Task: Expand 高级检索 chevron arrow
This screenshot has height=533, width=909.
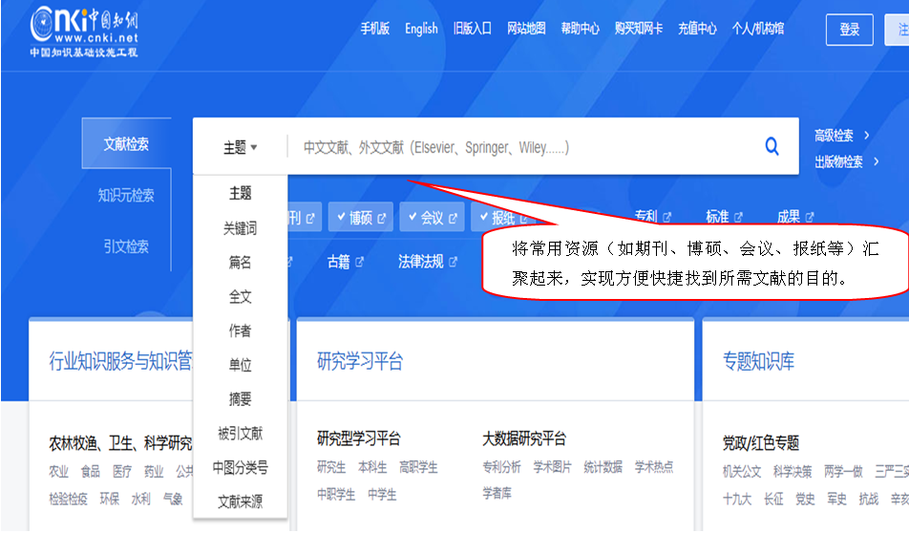Action: pyautogui.click(x=866, y=136)
